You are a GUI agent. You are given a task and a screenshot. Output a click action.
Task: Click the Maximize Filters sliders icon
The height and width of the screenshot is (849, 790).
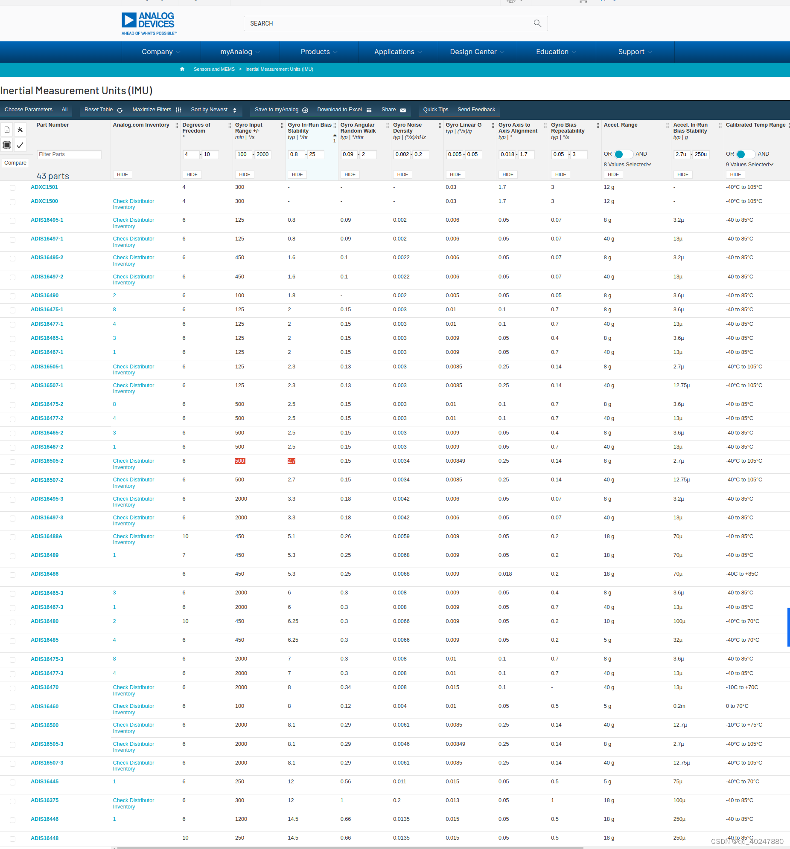click(x=179, y=110)
